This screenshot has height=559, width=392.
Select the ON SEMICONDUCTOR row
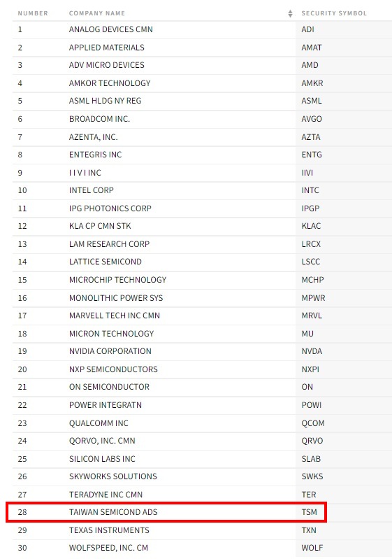pos(202,387)
